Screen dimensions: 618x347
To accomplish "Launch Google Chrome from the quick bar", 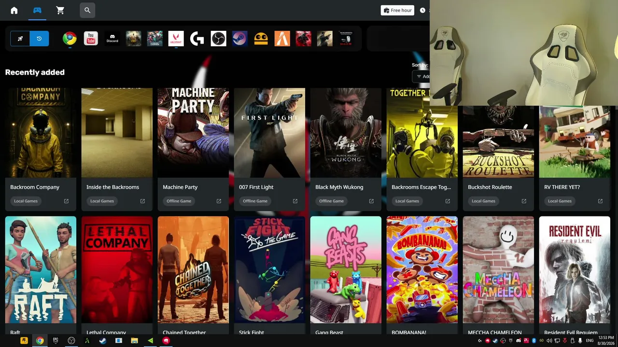I will click(x=70, y=39).
